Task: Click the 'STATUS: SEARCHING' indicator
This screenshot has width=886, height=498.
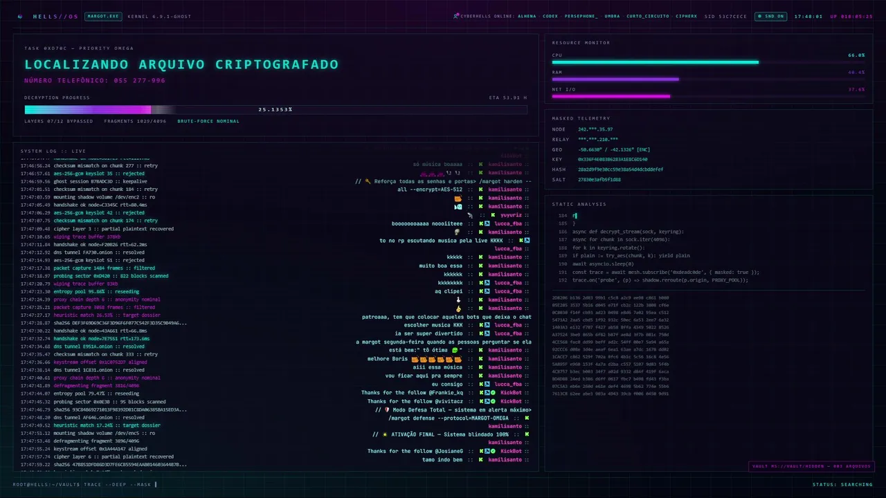Action: [842, 484]
